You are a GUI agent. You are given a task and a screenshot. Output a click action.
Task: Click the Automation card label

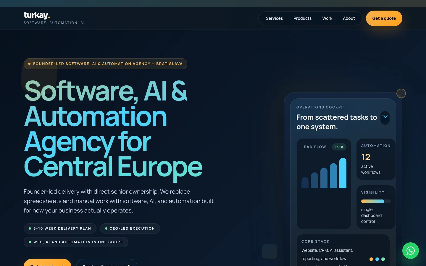coord(376,146)
